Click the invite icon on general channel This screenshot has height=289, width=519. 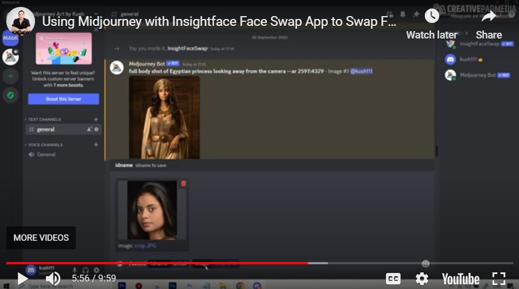pos(89,129)
